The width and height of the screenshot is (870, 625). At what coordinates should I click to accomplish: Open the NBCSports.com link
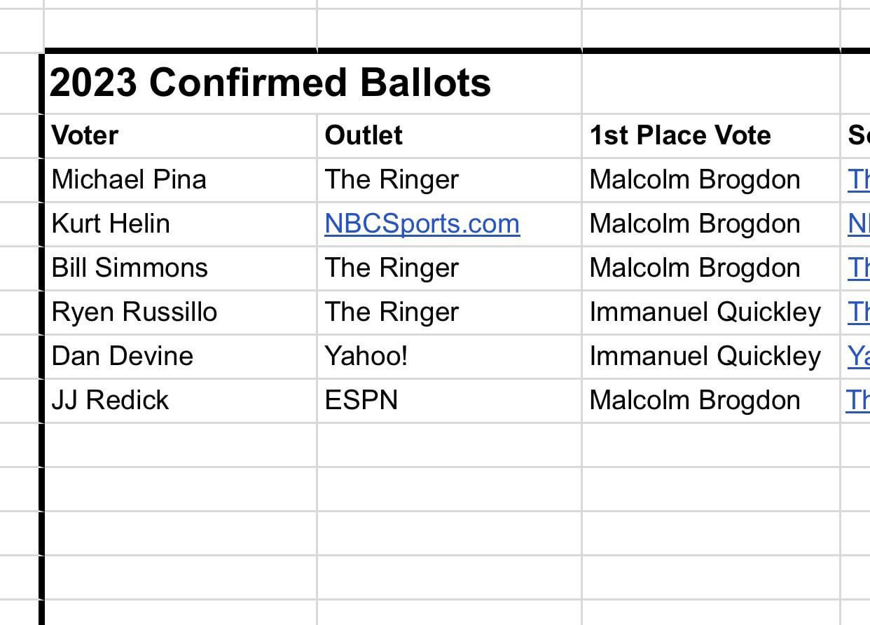(422, 224)
